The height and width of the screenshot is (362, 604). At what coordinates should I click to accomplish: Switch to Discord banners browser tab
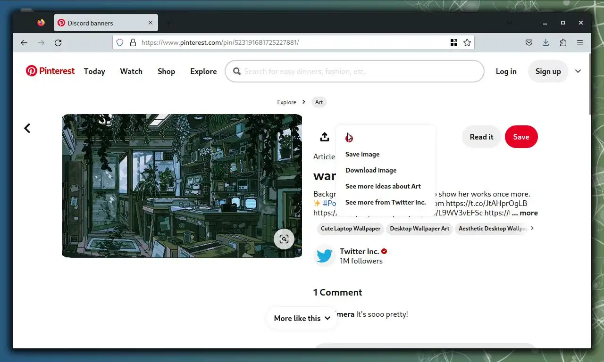(x=106, y=23)
